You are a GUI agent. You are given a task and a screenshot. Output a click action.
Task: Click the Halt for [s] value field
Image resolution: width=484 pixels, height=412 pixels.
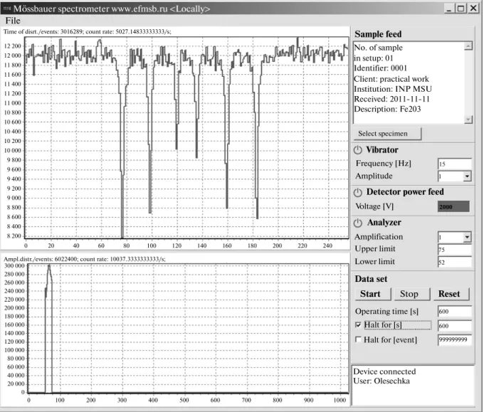[x=455, y=326]
